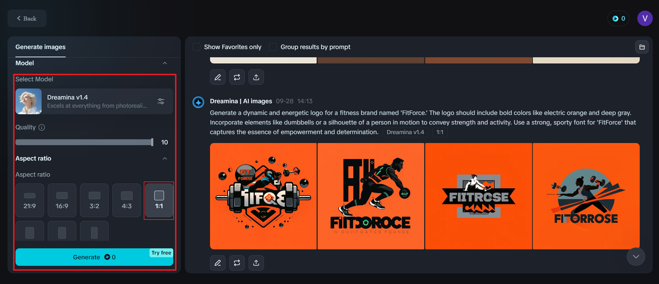Click the Dreamina | AI images heading
659x284 pixels.
click(x=241, y=101)
